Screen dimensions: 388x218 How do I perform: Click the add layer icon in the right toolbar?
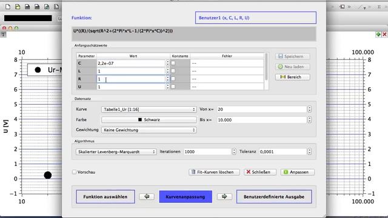click(342, 7)
